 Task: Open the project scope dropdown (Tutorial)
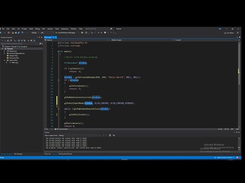76,40
